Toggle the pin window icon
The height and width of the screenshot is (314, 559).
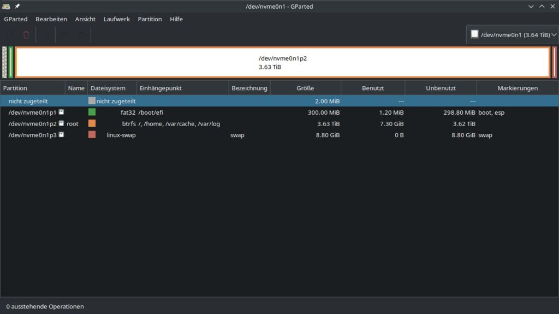coord(17,7)
